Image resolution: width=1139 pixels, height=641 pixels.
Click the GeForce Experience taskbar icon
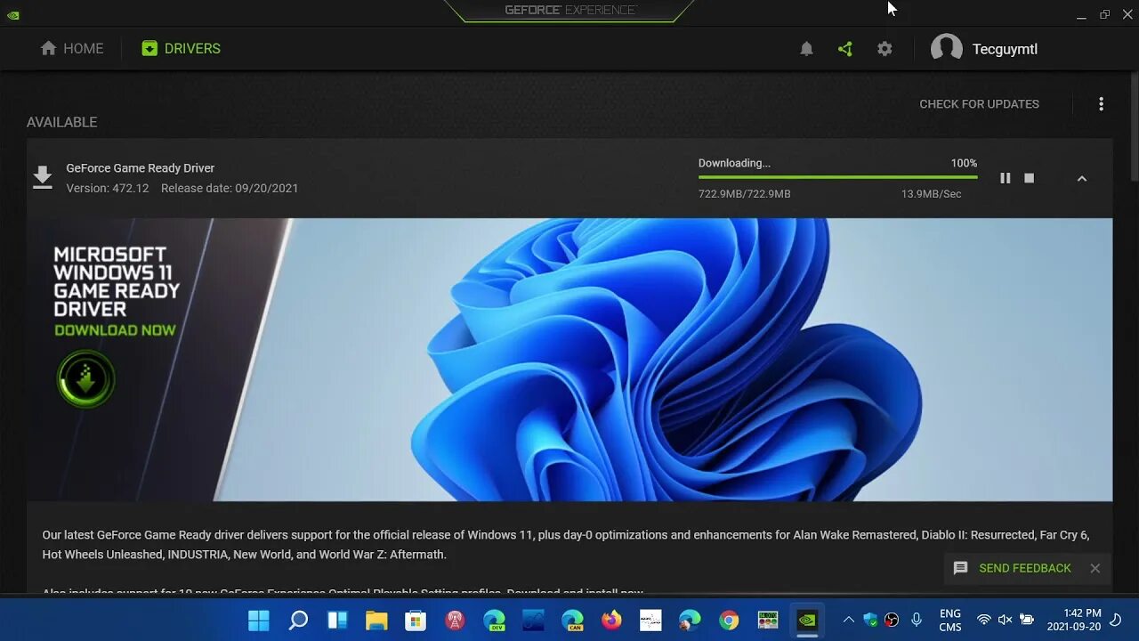(807, 620)
